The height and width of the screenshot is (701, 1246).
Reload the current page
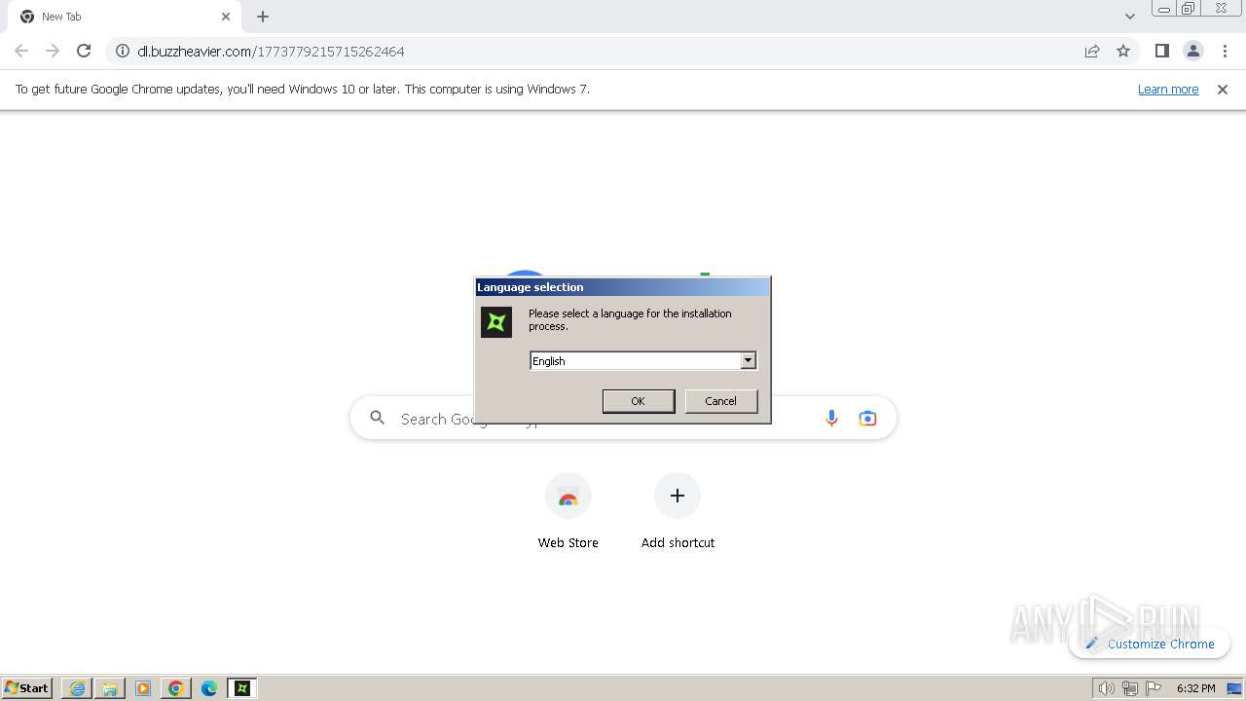click(x=84, y=51)
